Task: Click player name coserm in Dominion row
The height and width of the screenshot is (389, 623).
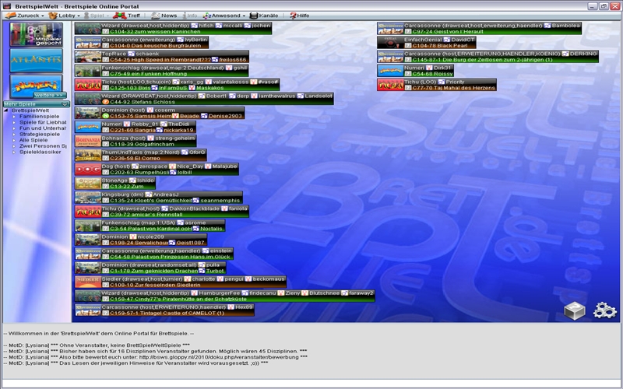Action: (164, 110)
